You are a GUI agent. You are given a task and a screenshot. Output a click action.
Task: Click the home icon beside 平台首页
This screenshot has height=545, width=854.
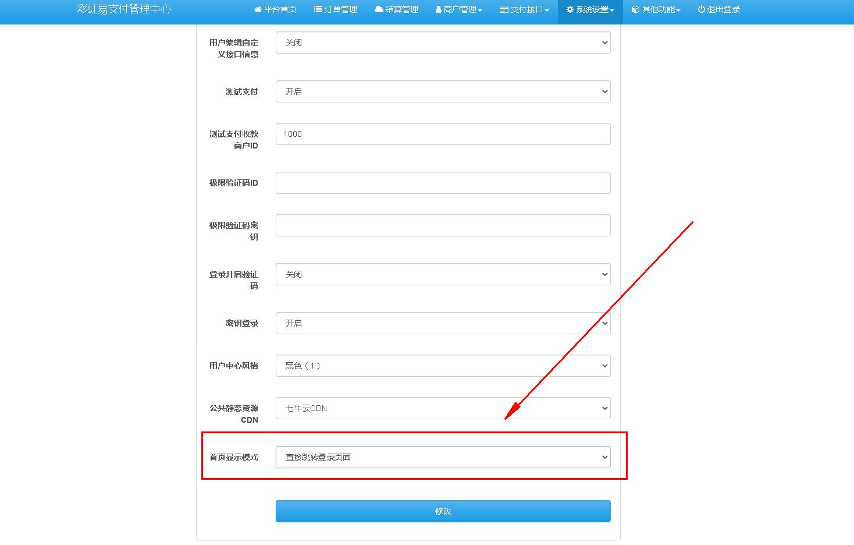pyautogui.click(x=258, y=9)
